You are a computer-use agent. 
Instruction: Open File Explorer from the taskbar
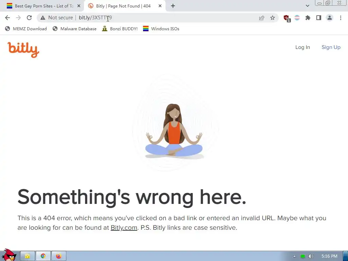[28, 256]
